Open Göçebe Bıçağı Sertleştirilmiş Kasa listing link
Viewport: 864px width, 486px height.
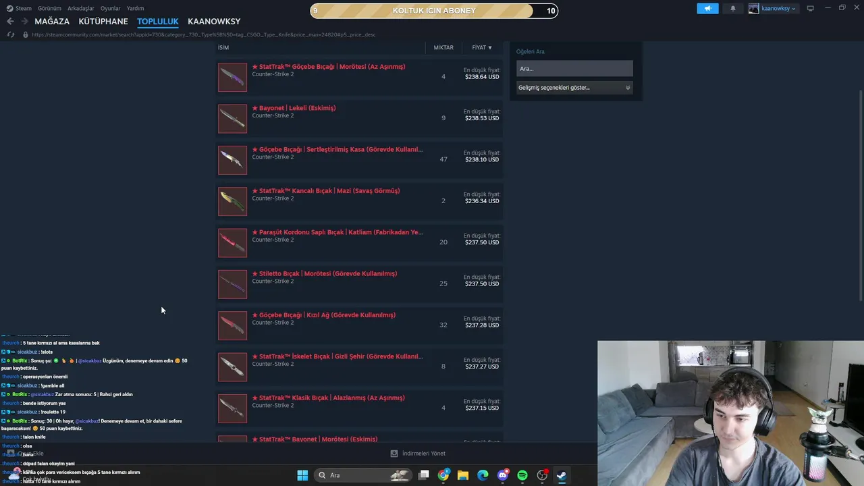click(337, 149)
